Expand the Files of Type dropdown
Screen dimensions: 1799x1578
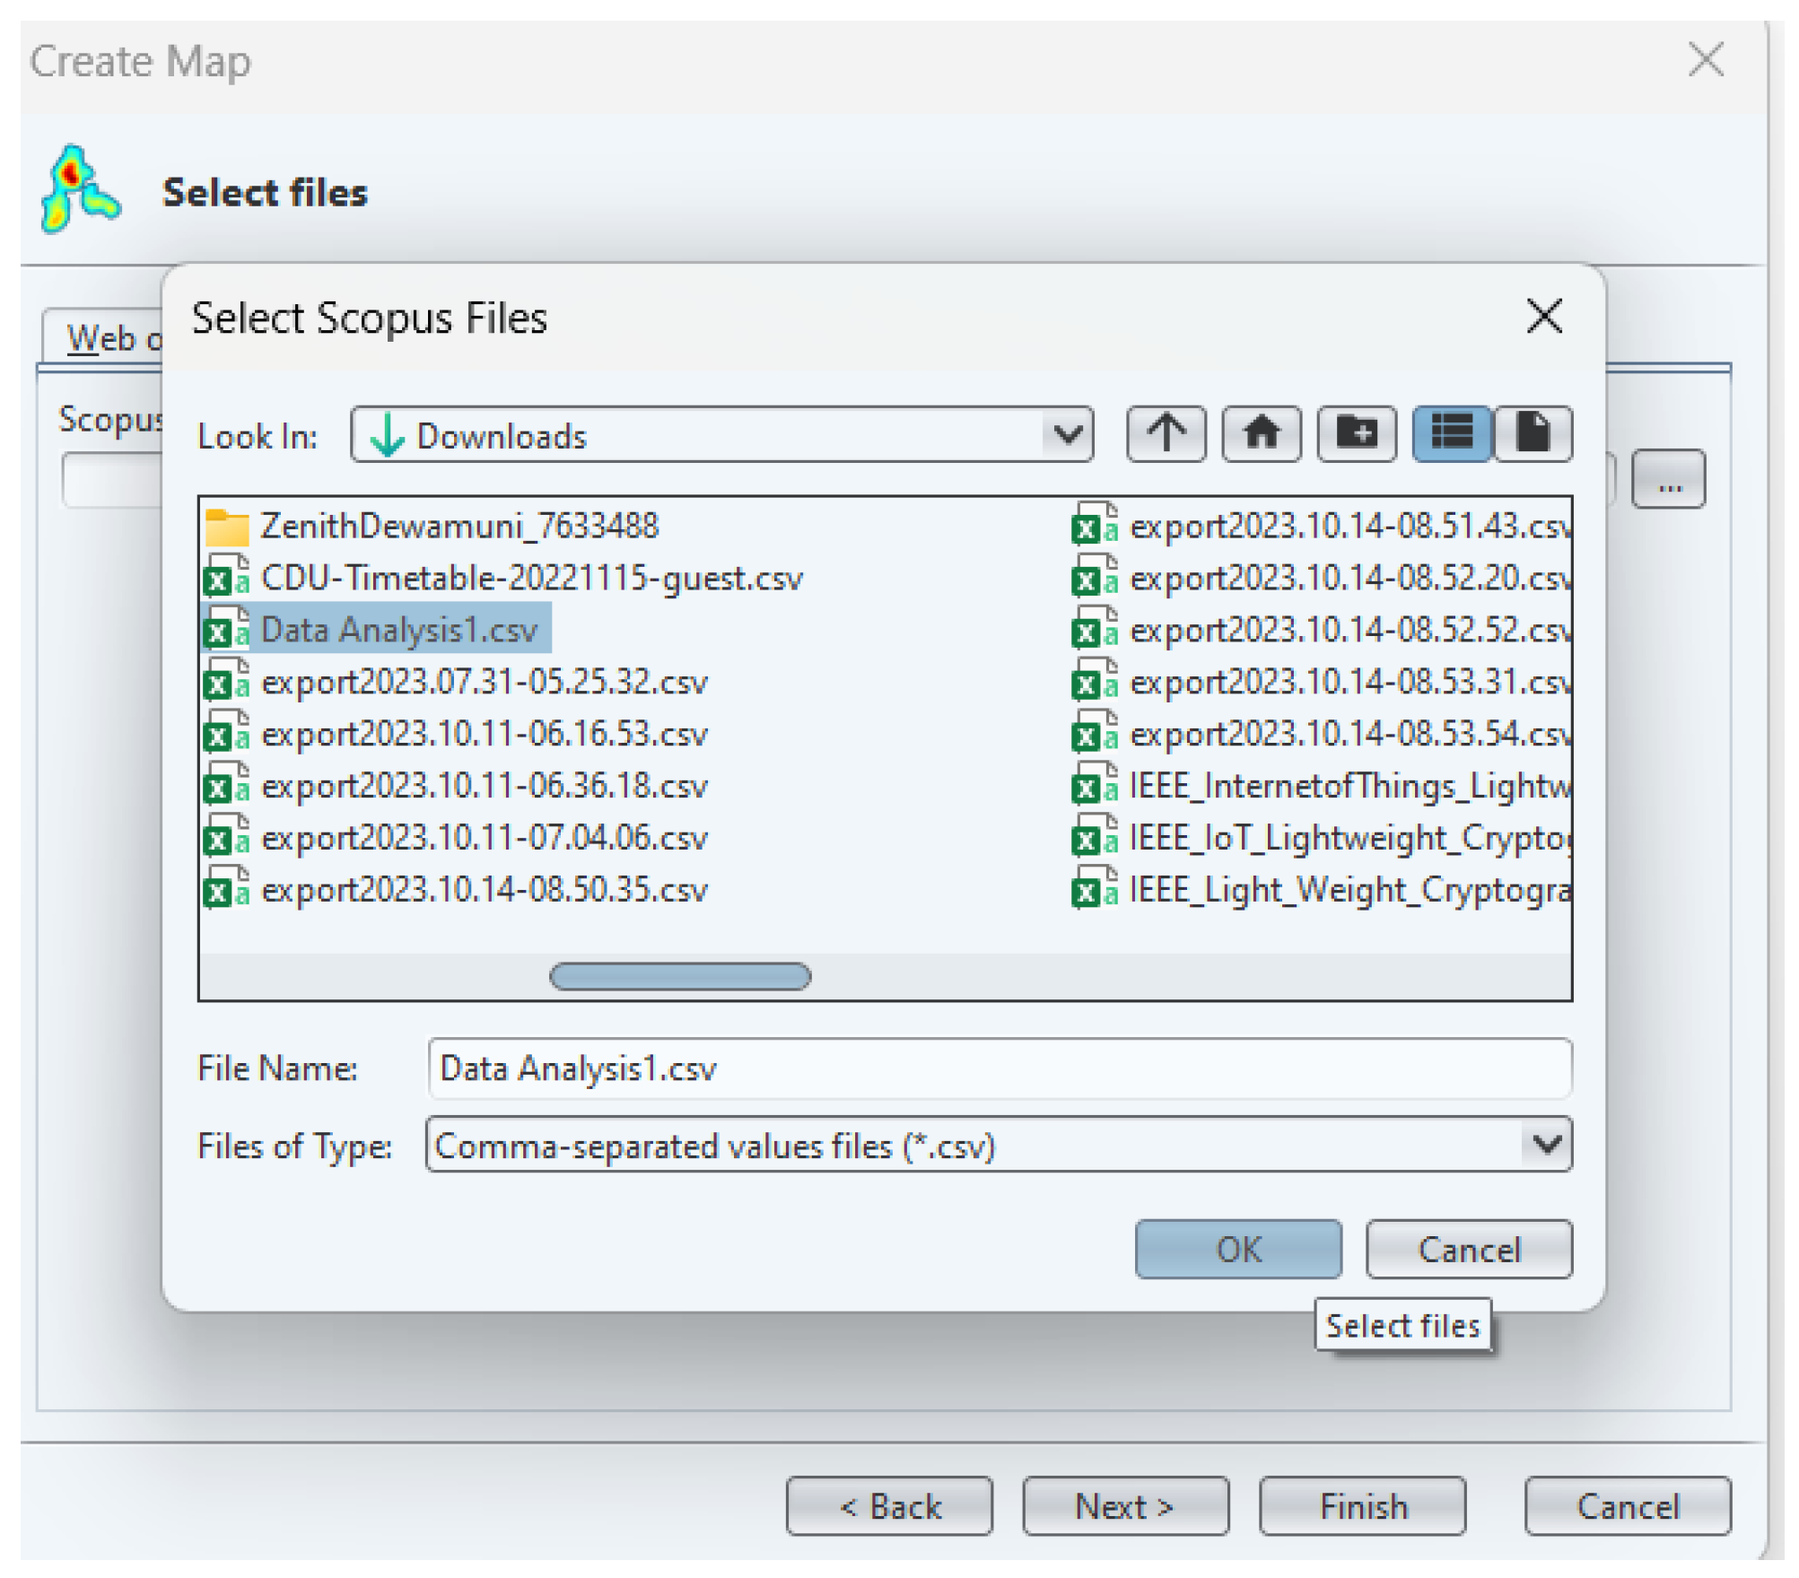coord(1545,1145)
